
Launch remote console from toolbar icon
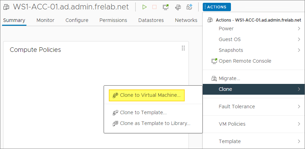point(166,7)
